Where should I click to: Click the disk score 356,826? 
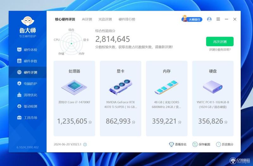pos(211,121)
